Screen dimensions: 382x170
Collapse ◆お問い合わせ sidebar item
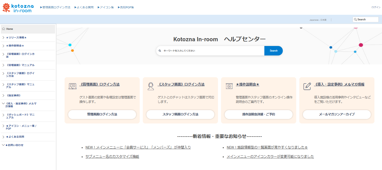[3, 145]
